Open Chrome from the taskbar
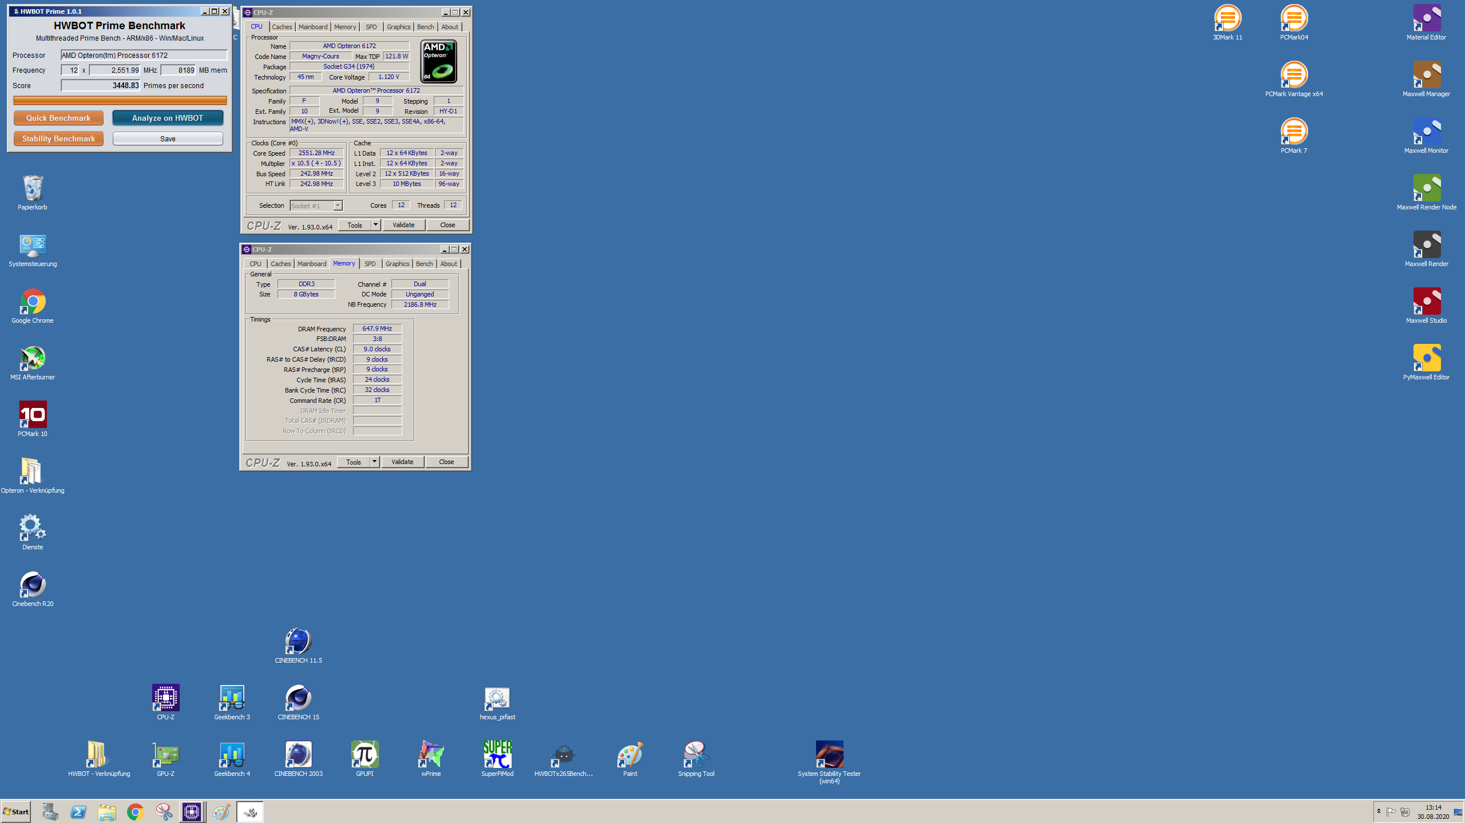This screenshot has width=1465, height=824. click(x=136, y=812)
